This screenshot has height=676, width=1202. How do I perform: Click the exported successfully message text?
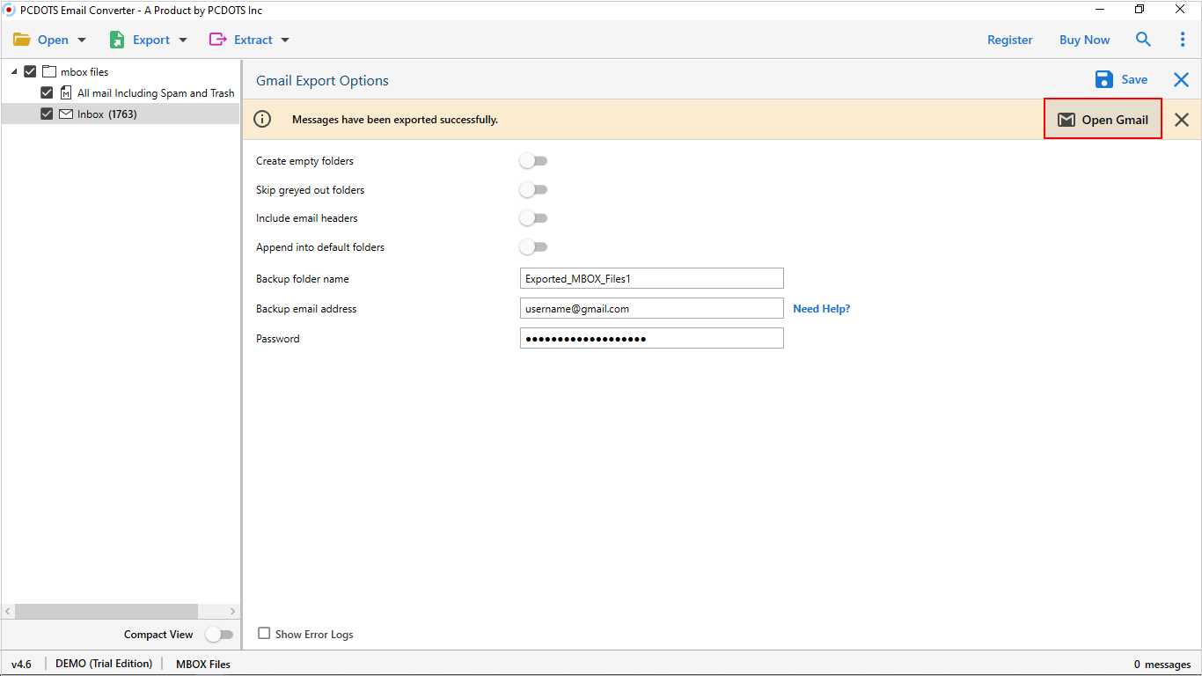coord(395,120)
